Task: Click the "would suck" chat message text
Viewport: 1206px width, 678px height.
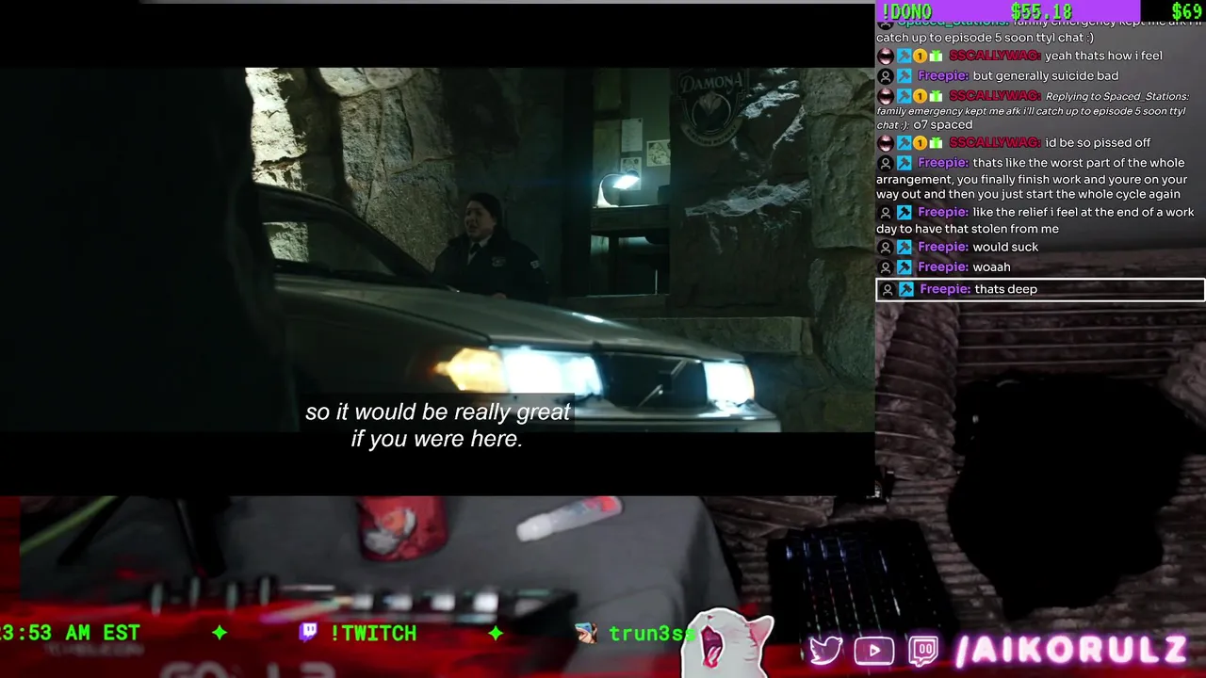Action: click(1005, 248)
